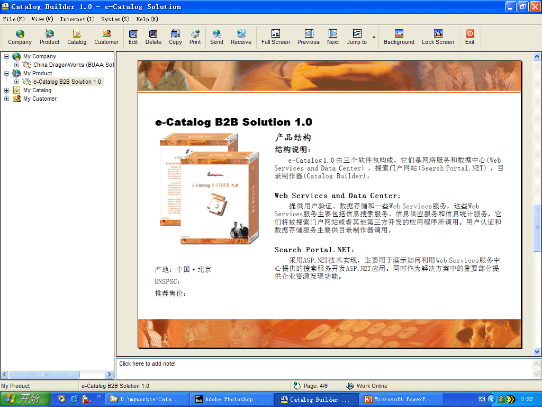Click tree panel horizontal scroll right arrow
The width and height of the screenshot is (542, 407).
coord(109,374)
